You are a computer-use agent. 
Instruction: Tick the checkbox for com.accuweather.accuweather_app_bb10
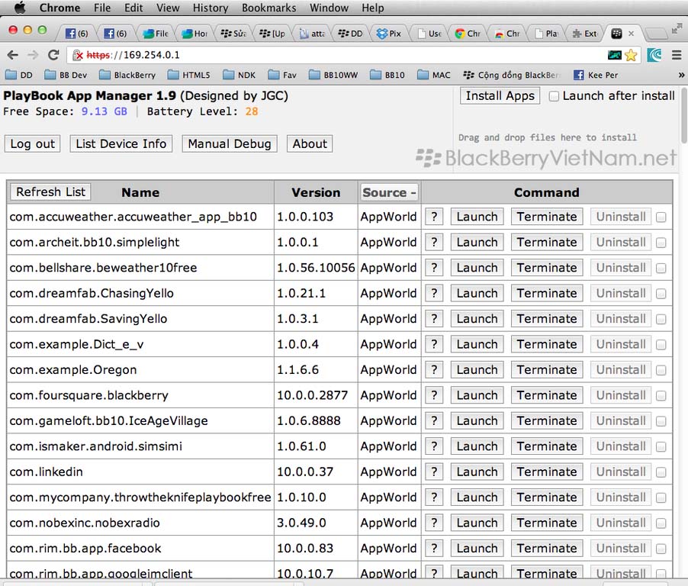(661, 217)
